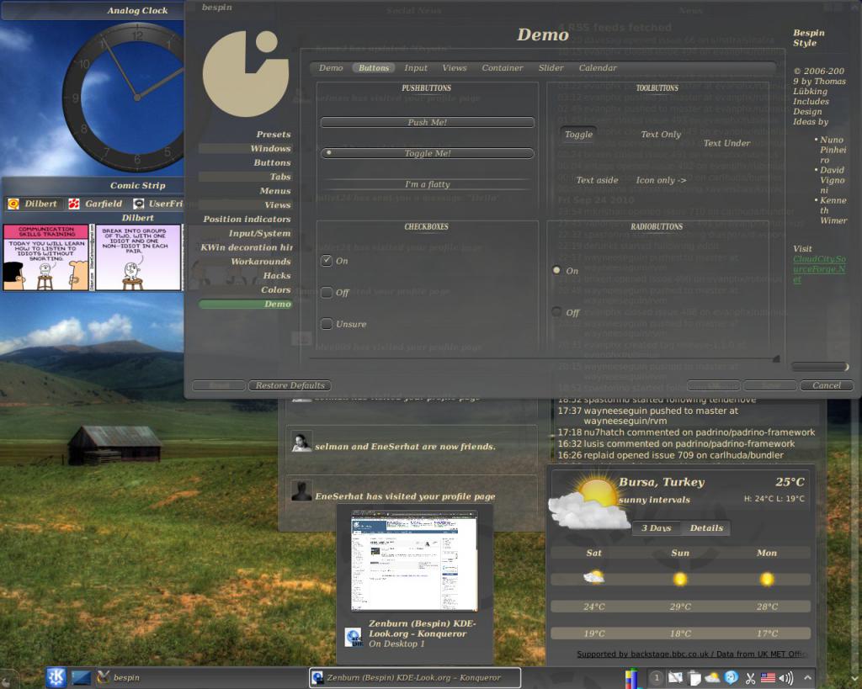Select Menus in the config sidebar
The width and height of the screenshot is (862, 689).
click(x=246, y=191)
